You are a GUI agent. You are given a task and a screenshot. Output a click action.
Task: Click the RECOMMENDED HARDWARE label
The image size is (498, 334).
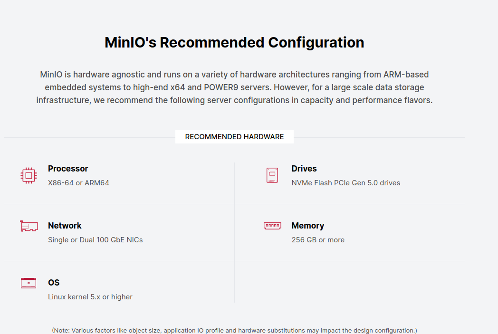click(x=234, y=137)
